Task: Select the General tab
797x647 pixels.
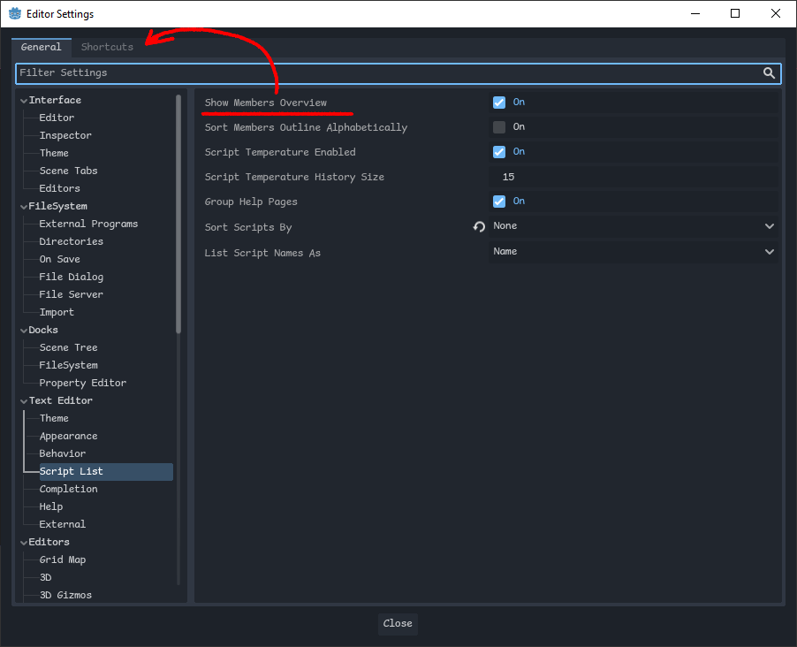Action: click(42, 46)
